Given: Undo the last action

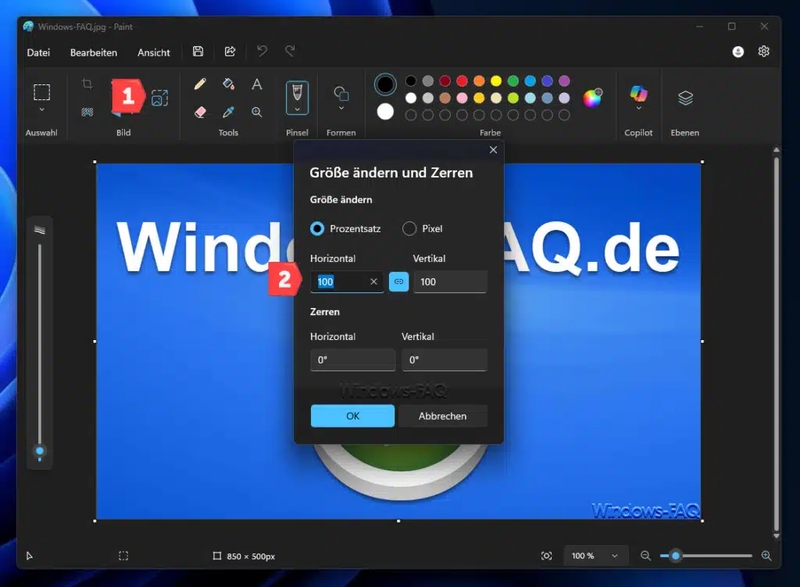Looking at the screenshot, I should point(262,51).
